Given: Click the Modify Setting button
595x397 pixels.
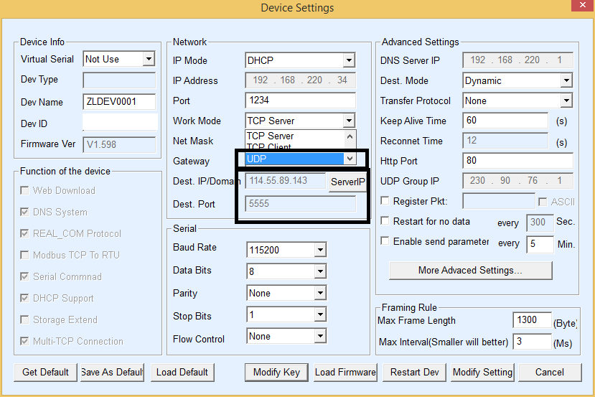Looking at the screenshot, I should (482, 372).
